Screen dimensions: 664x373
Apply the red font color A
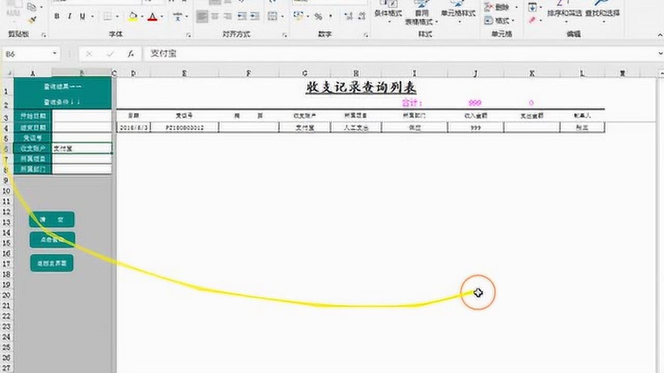(x=152, y=17)
